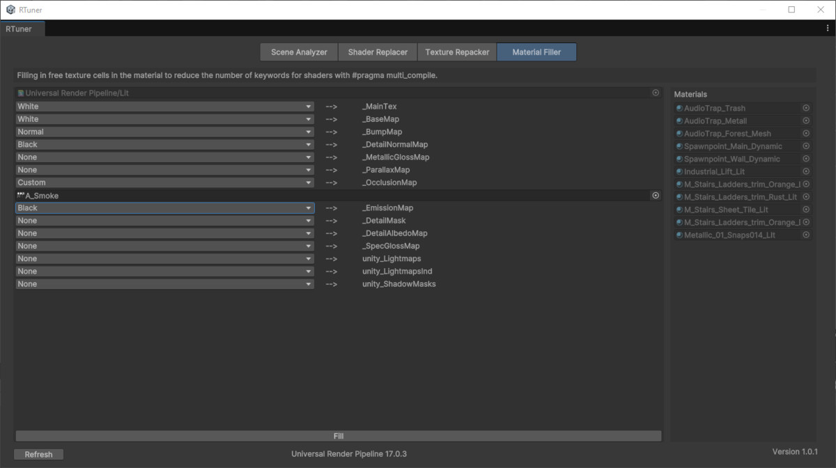Click the RTuner logo in the title bar
836x468 pixels.
(x=9, y=10)
